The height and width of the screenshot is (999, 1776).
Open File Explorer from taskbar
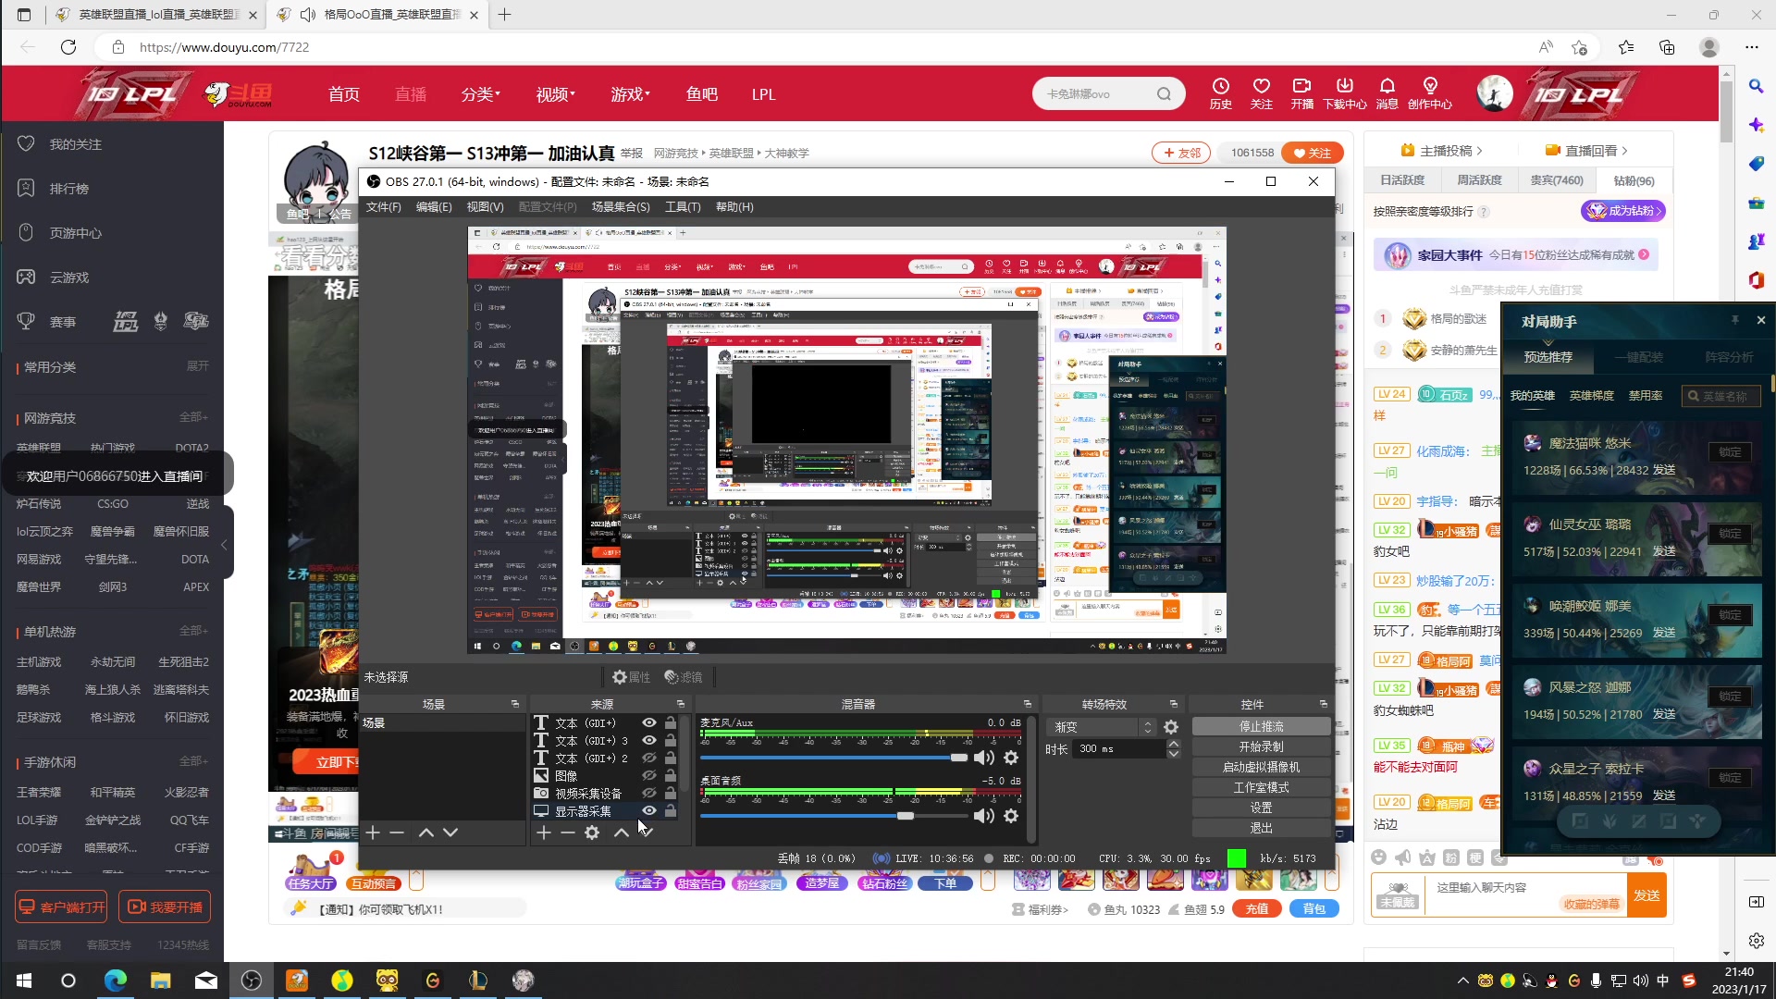pos(161,980)
